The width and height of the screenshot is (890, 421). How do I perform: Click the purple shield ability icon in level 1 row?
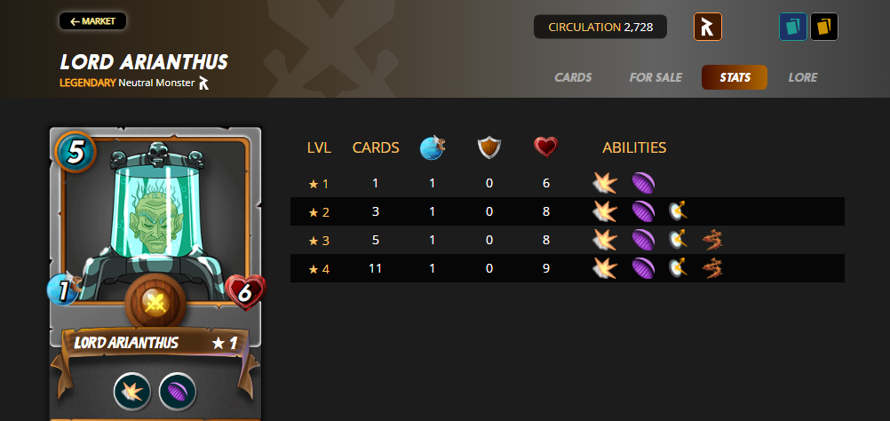tap(643, 183)
